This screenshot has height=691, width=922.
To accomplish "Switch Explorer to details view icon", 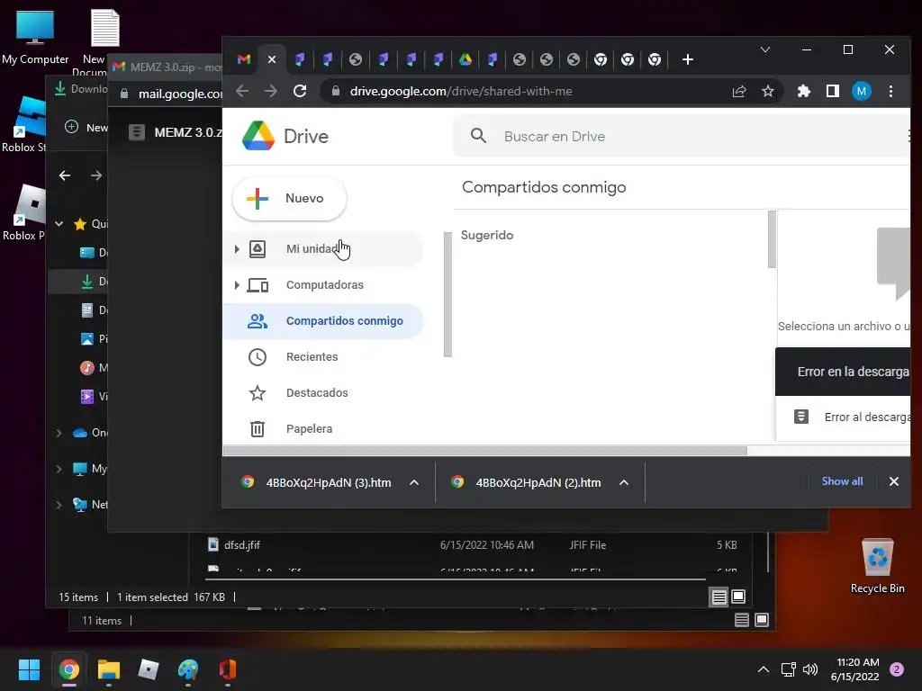I will click(x=719, y=597).
